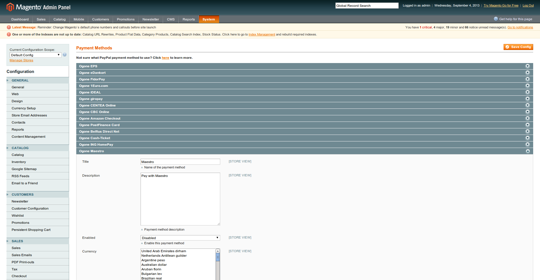
Task: Expand Ogone FidorPay section arrow
Action: point(527,79)
